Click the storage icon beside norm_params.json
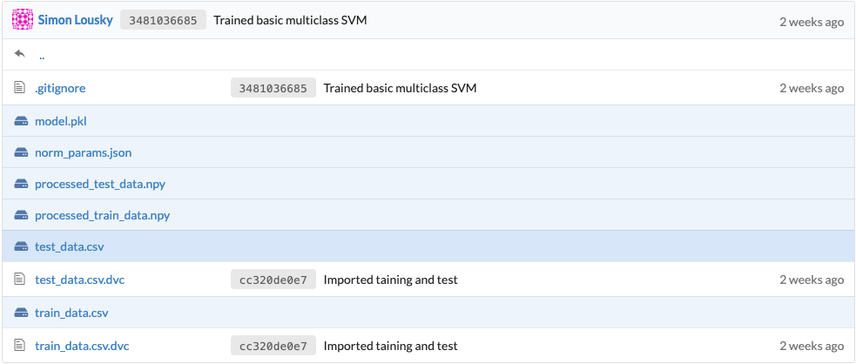The width and height of the screenshot is (856, 364). [x=22, y=152]
